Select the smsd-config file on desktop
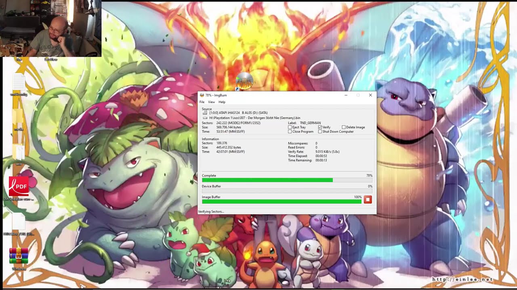The width and height of the screenshot is (517, 290). coord(19,85)
